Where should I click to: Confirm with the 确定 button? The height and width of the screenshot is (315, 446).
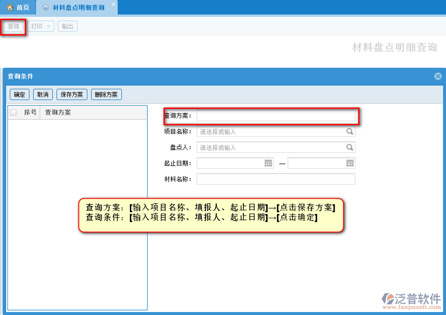tap(20, 95)
